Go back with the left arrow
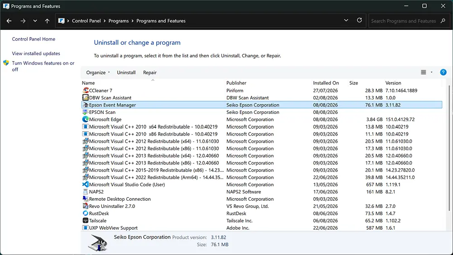 point(9,21)
